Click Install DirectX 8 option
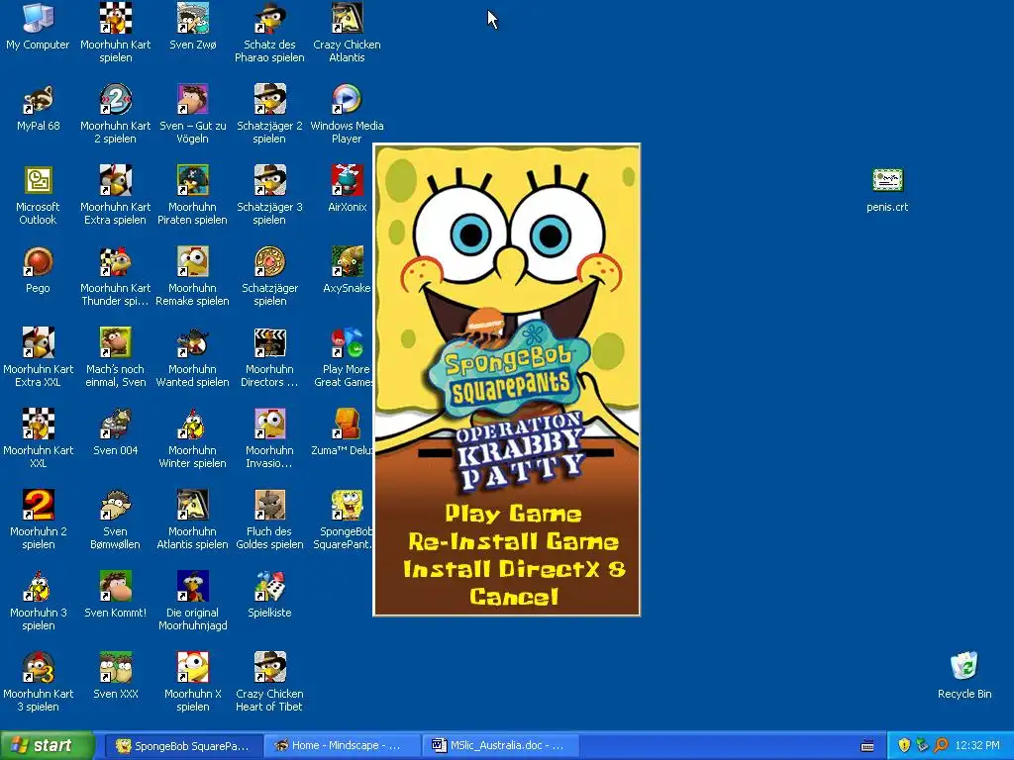The width and height of the screenshot is (1014, 760). [x=514, y=569]
